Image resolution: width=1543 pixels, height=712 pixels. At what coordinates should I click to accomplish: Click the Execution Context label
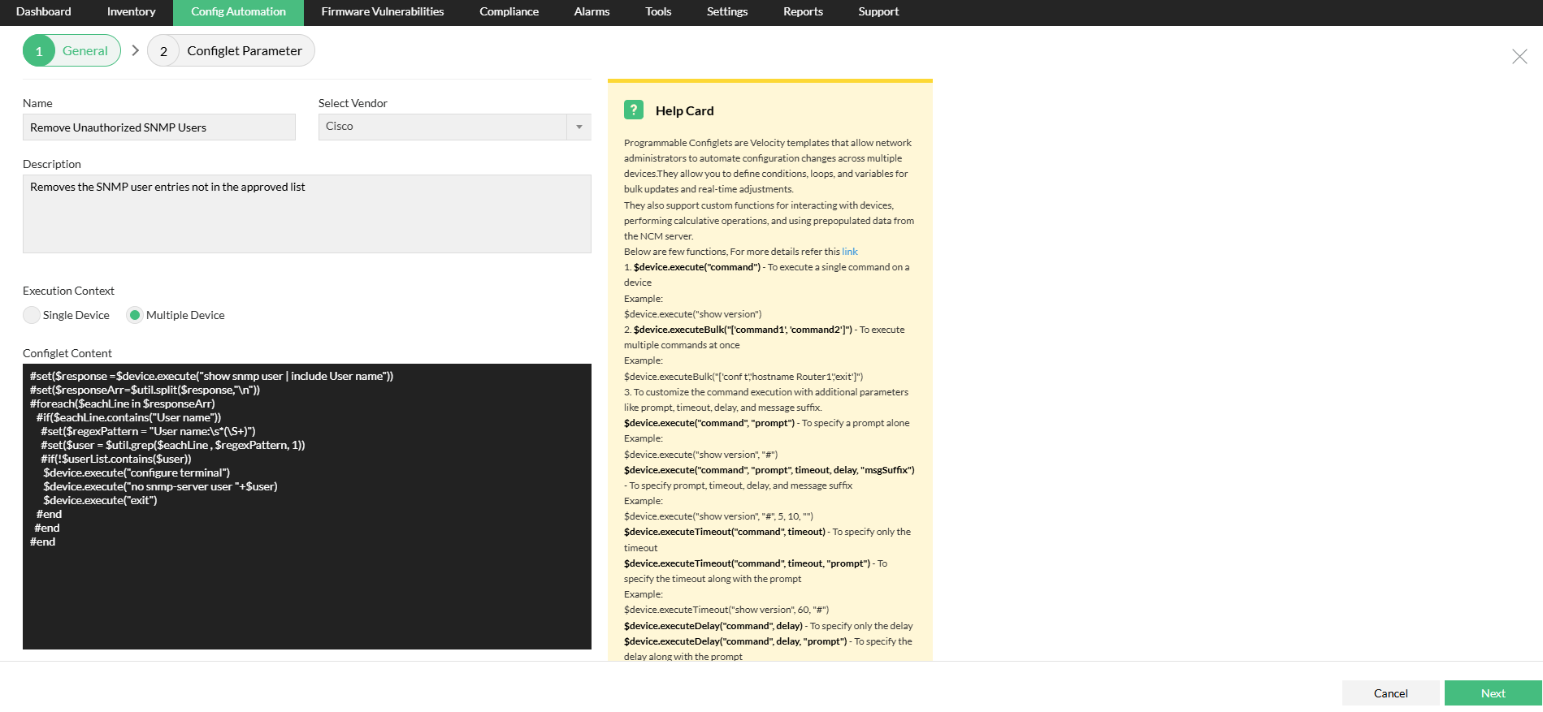click(x=68, y=291)
